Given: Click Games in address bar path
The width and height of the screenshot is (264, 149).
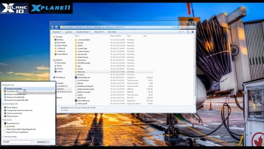Looking at the screenshot, I should click(x=88, y=27).
